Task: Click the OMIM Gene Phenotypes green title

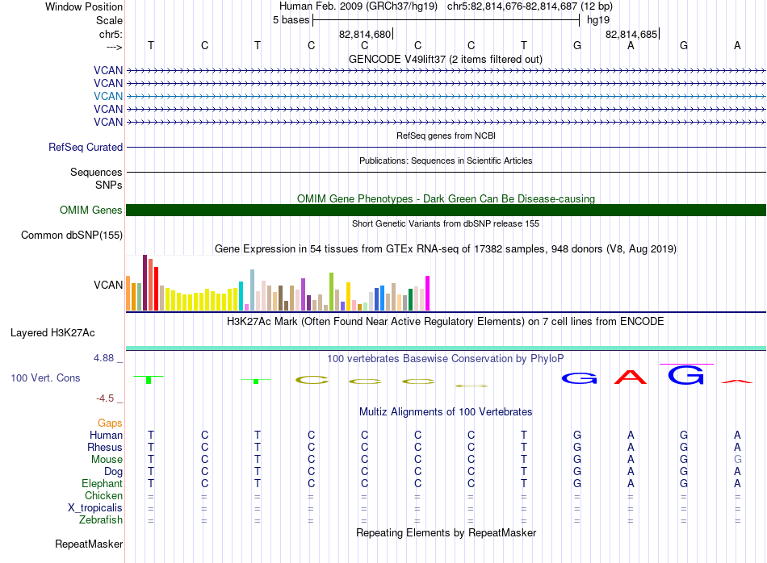Action: point(446,198)
